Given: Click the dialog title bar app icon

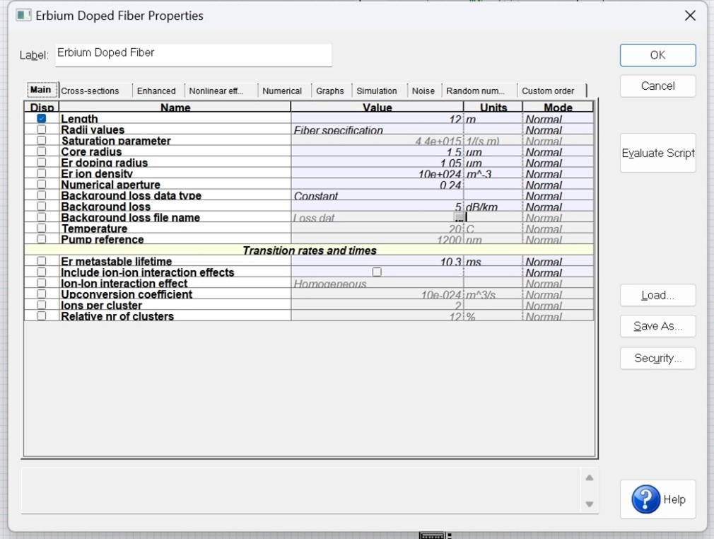Looking at the screenshot, I should (x=23, y=16).
